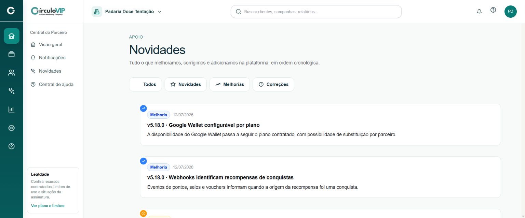Click the improvement badge icon on Google Wallet card

point(144,108)
